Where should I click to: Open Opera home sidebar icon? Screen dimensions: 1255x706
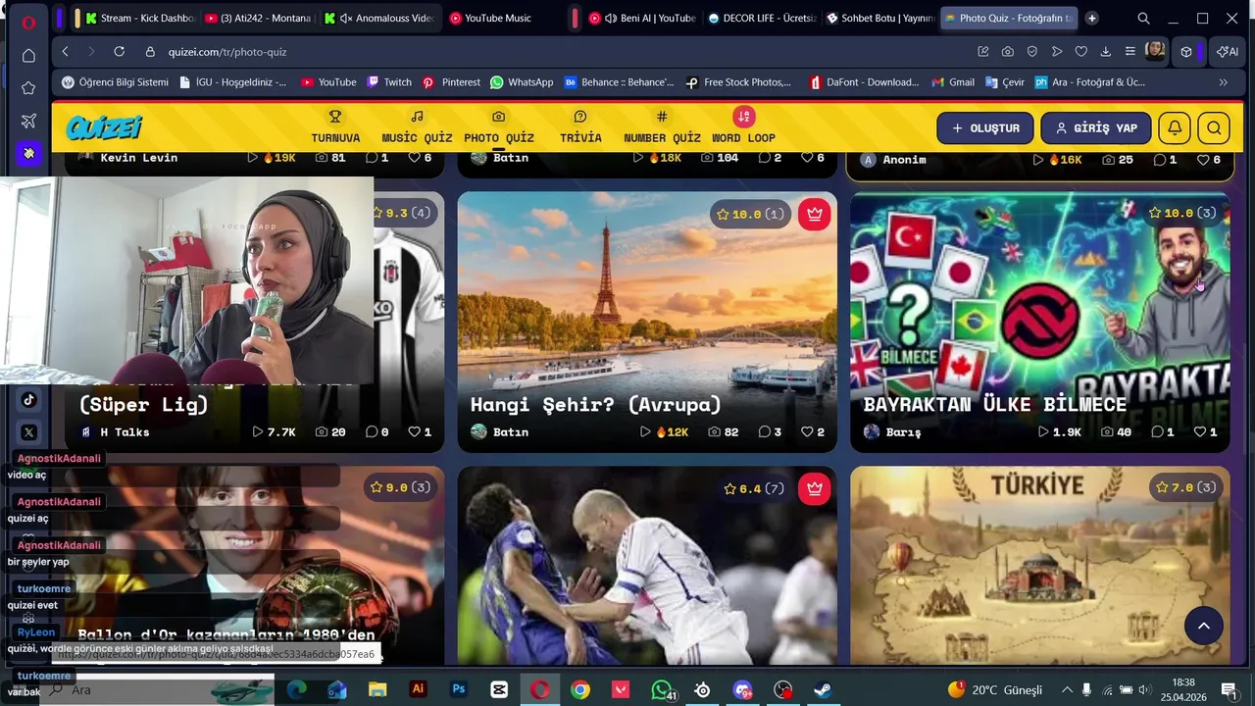pos(28,56)
